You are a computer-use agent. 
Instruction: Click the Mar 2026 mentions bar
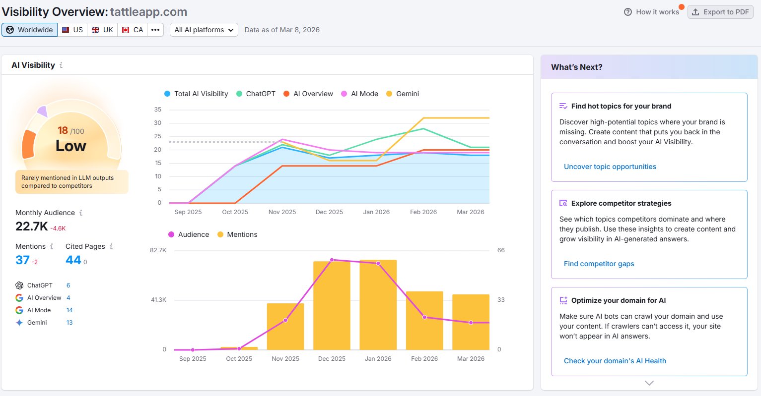[x=471, y=322]
